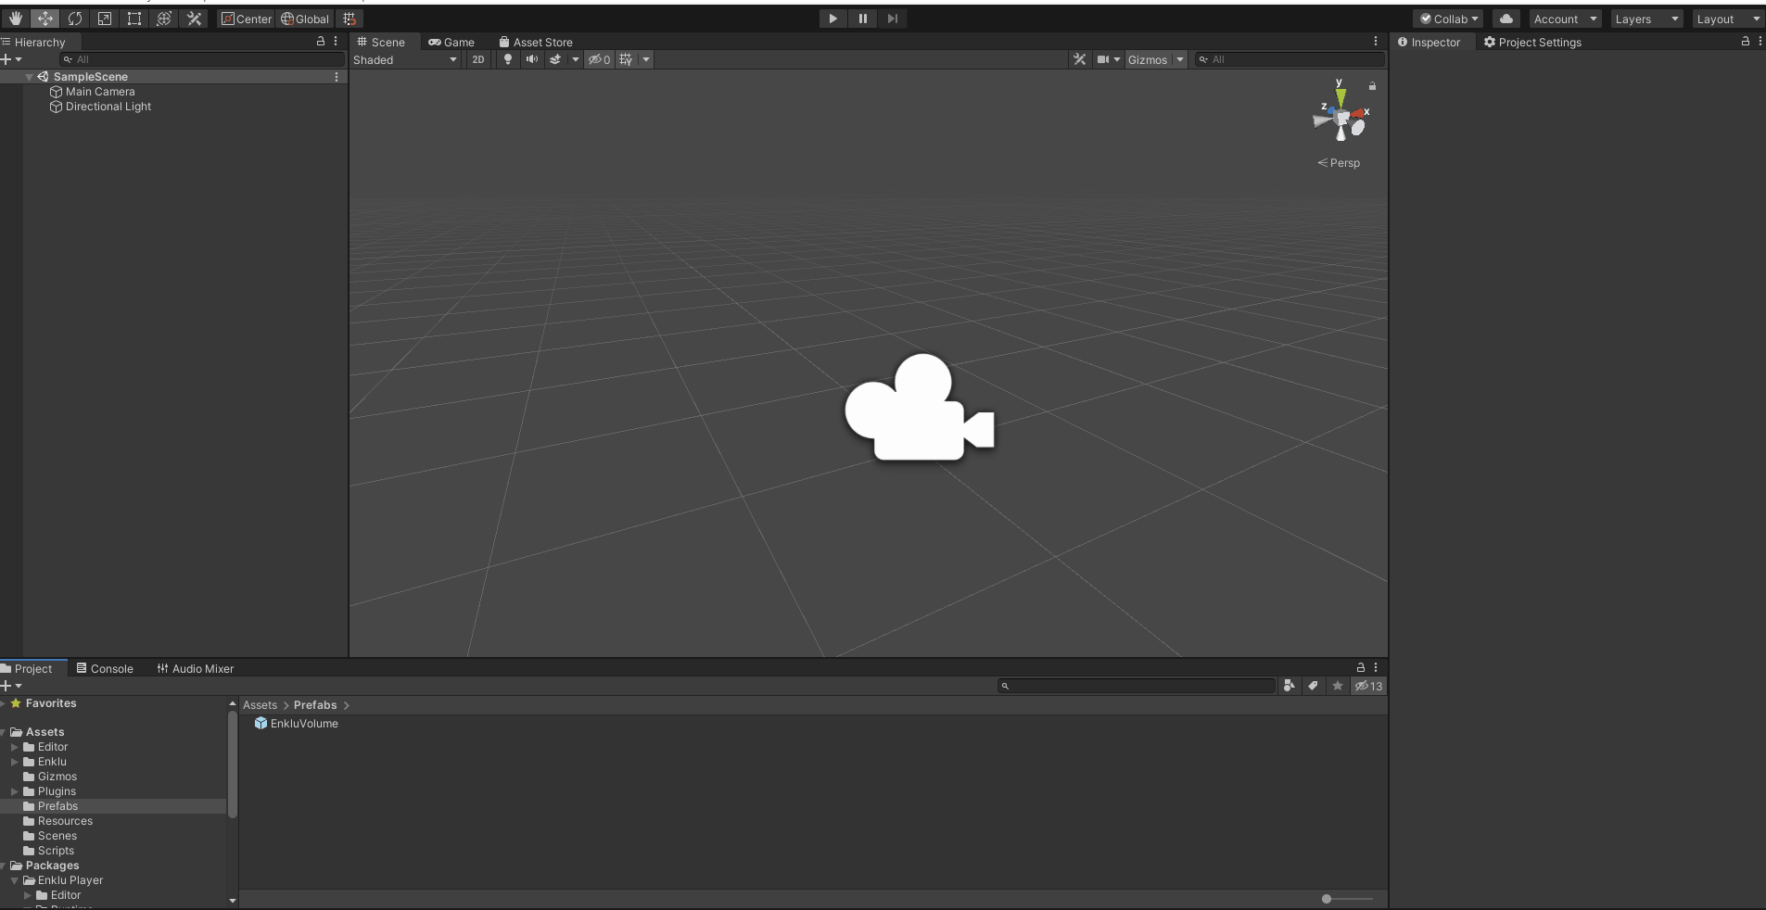Open the Collab dropdown

[x=1448, y=19]
